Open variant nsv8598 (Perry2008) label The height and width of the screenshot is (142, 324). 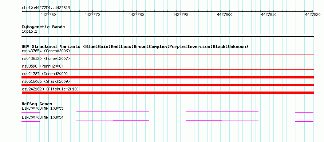pyautogui.click(x=43, y=66)
